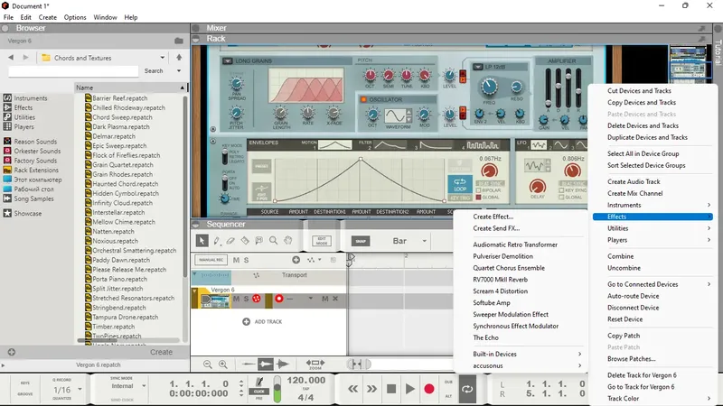Viewport: 723px width, 406px height.
Task: Choose RV7000 MkII Reverb effect
Action: point(501,280)
